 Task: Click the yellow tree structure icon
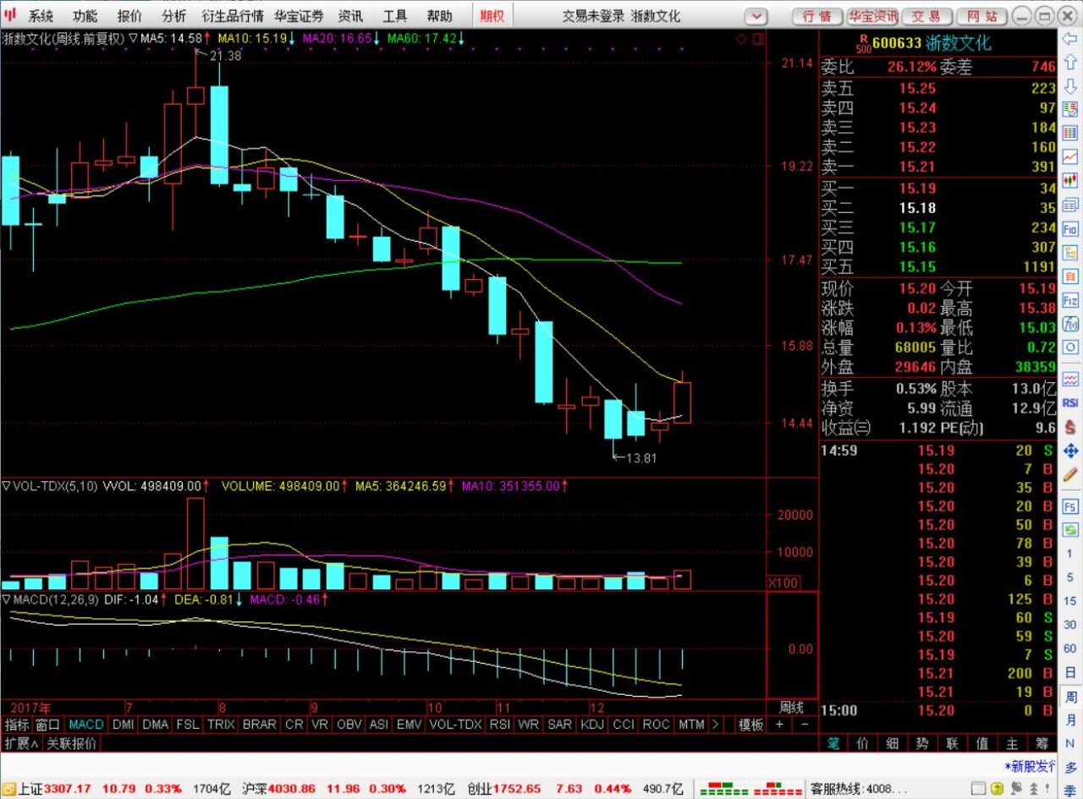click(x=1070, y=252)
